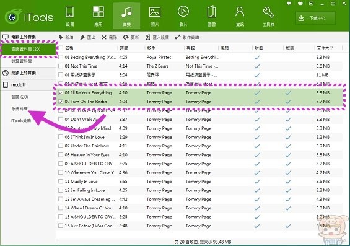The height and width of the screenshot is (246, 350).
Task: Click the 刪除 delete toolbar button
Action: 110,37
